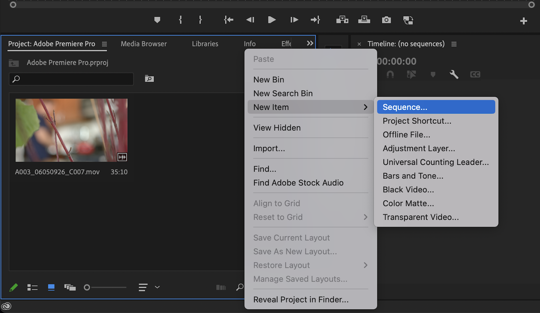
Task: Expand the sort icons dropdown chevron
Action: (157, 287)
